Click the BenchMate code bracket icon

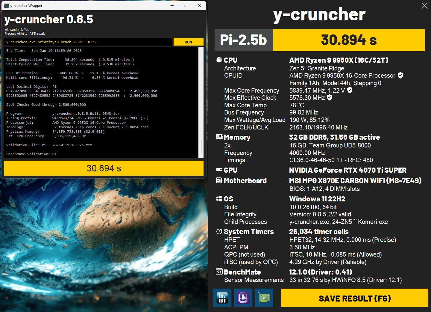219,272
